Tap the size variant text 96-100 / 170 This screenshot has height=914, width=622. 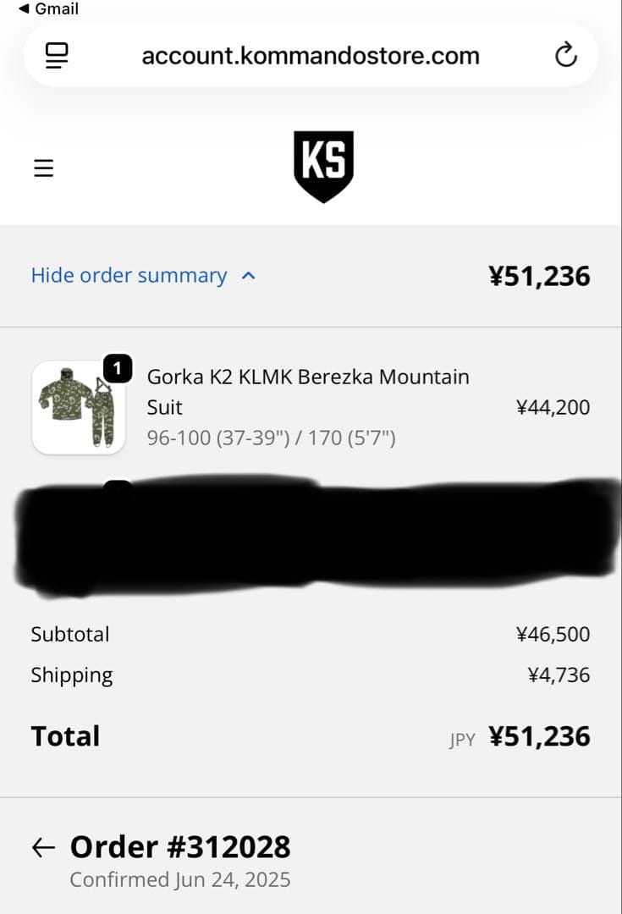[271, 438]
